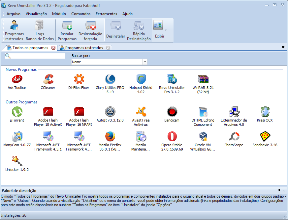
Task: Switch to the Programas rastreados tab
Action: point(84,48)
